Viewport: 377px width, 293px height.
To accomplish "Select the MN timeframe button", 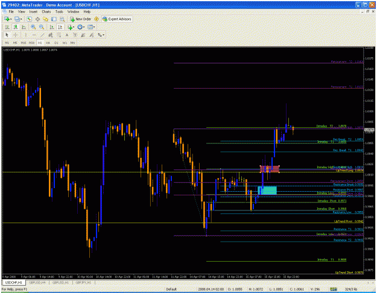I will 72,43.
